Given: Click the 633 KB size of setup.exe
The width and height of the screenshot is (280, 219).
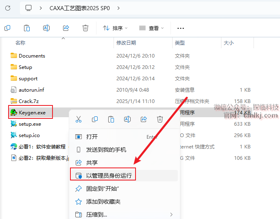Looking at the screenshot, I should click(242, 124).
